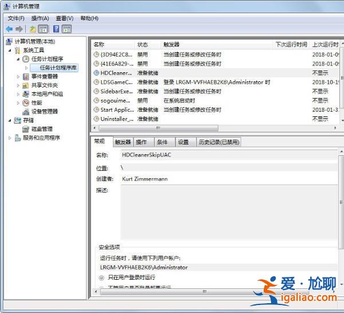344x313 pixels.
Task: Click the 性能 icon in tree
Action: pyautogui.click(x=26, y=103)
